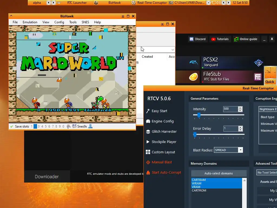Click the BizHawk taskbar icon
277x208 pixels.
[96, 3]
